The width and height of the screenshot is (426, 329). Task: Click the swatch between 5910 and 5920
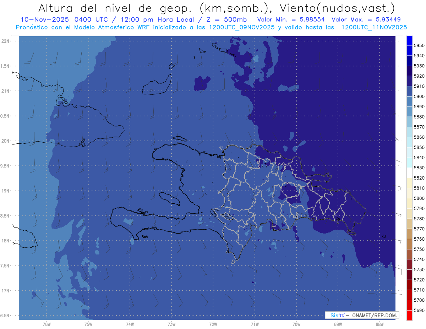[x=409, y=81]
